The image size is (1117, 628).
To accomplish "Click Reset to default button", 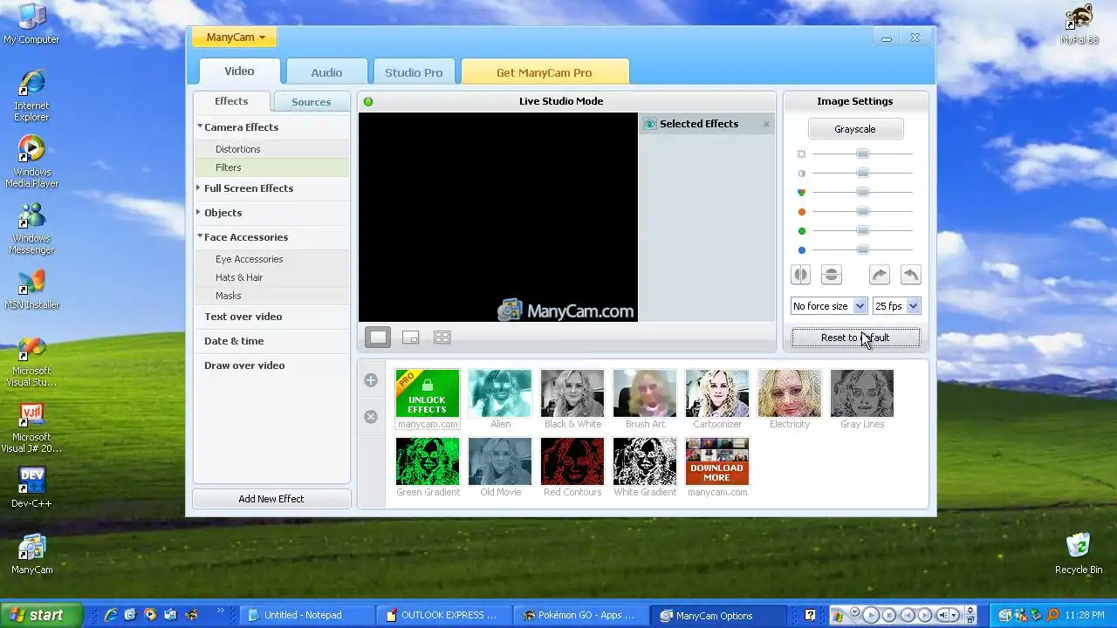I will pyautogui.click(x=855, y=338).
